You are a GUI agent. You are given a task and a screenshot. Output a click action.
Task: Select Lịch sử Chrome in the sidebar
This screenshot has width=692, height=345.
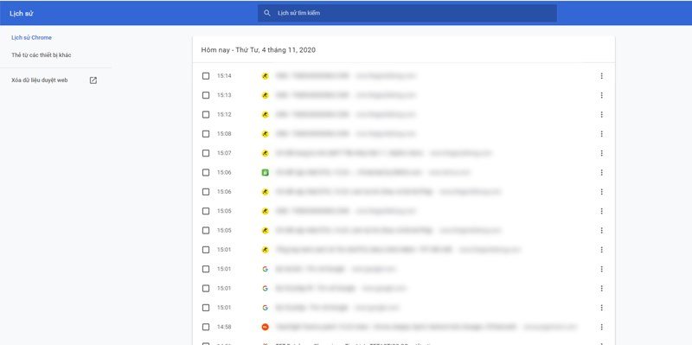point(31,38)
